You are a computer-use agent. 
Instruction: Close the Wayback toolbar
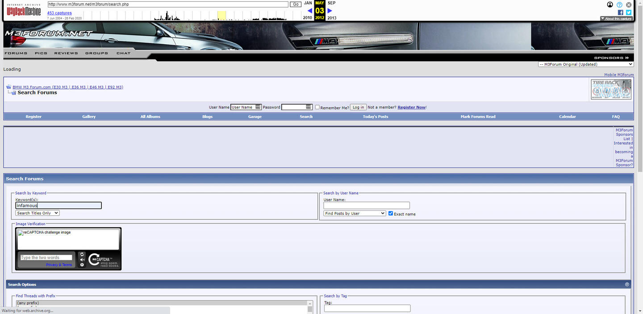pos(629,4)
